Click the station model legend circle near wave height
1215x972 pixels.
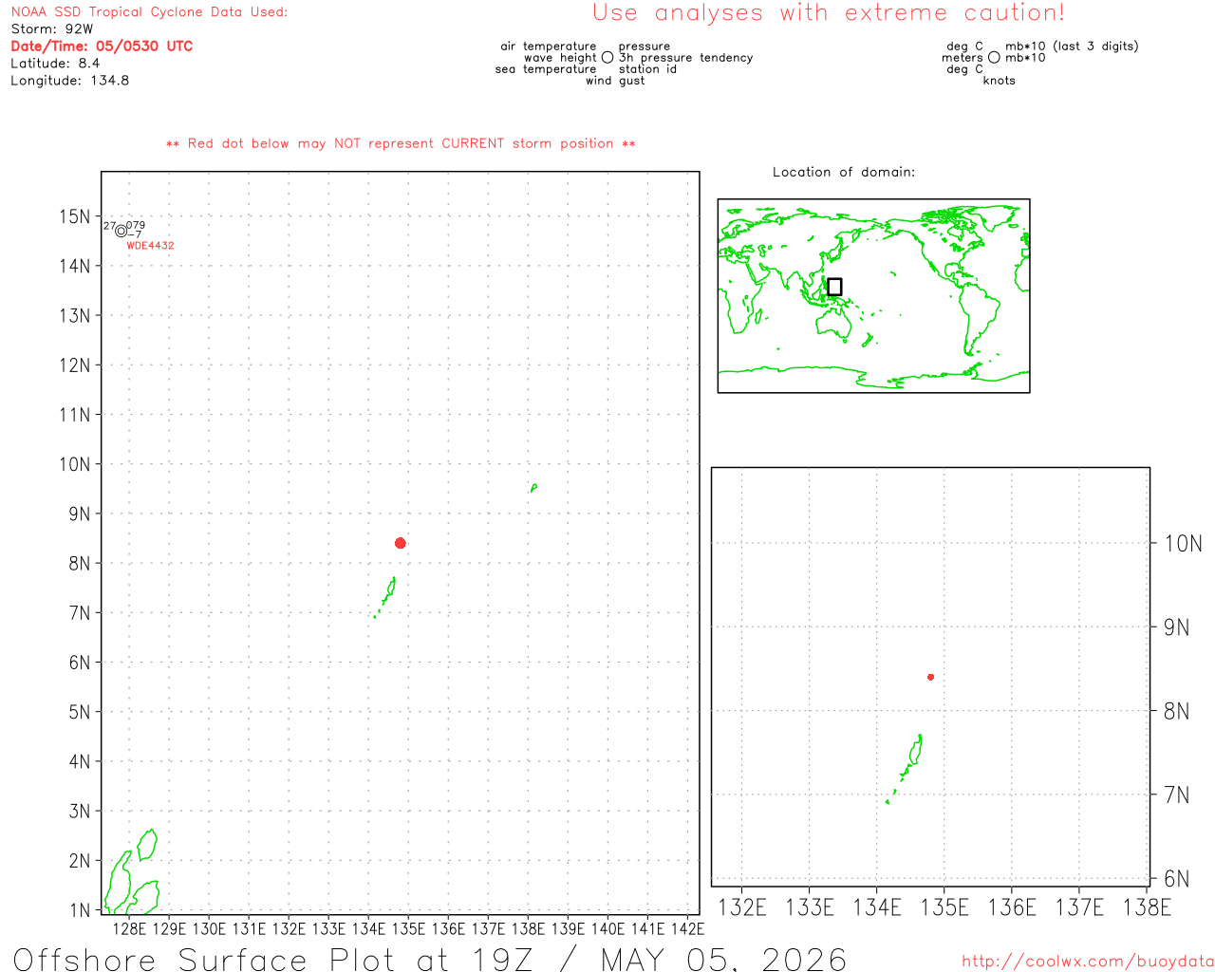(607, 58)
